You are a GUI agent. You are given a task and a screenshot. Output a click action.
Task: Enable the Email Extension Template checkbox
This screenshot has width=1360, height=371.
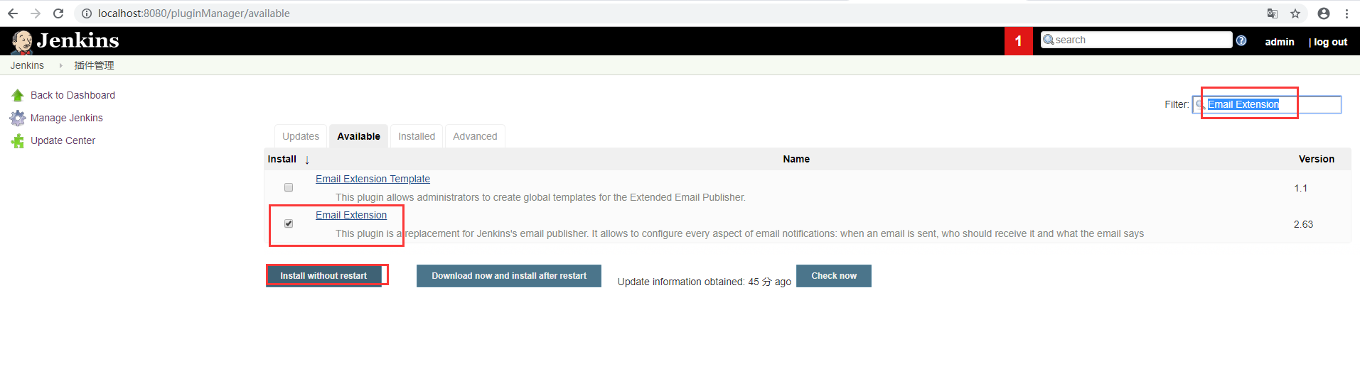[x=289, y=188]
